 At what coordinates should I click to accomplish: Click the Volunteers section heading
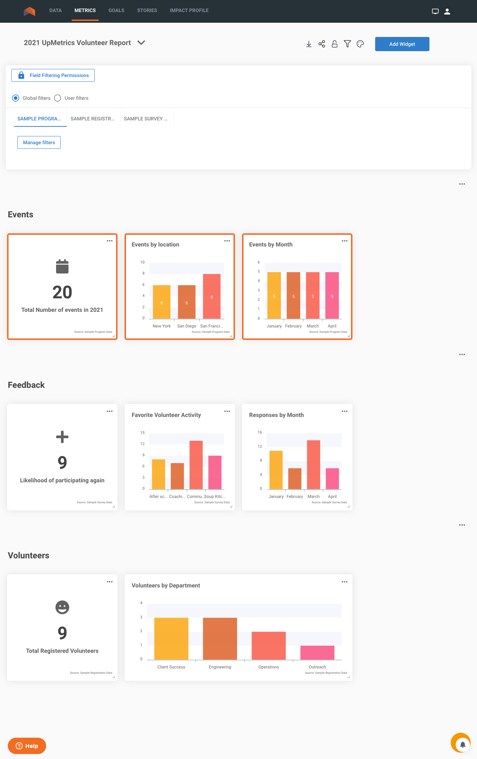(28, 555)
